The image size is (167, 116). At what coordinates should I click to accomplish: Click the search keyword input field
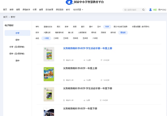pyautogui.click(x=132, y=10)
